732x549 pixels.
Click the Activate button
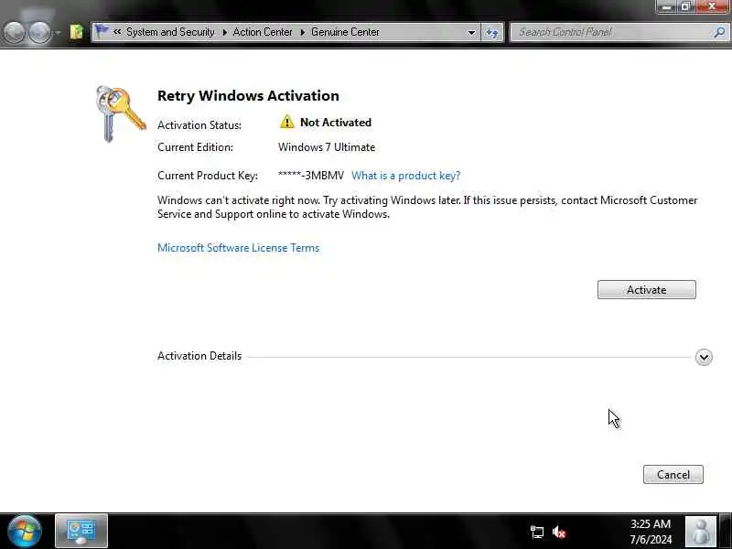647,289
